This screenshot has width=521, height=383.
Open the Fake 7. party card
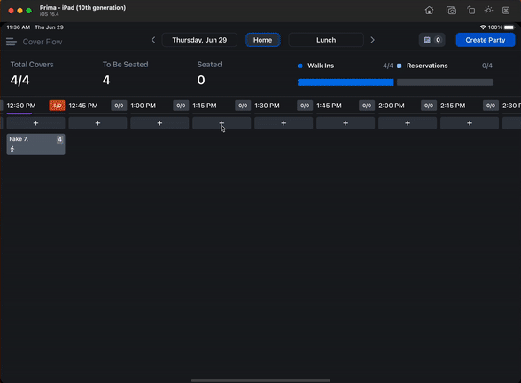coord(35,145)
